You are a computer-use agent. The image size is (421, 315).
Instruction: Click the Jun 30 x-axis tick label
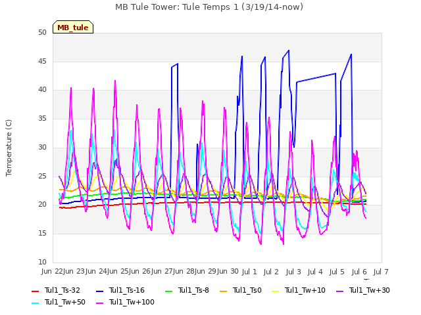pos(228,272)
